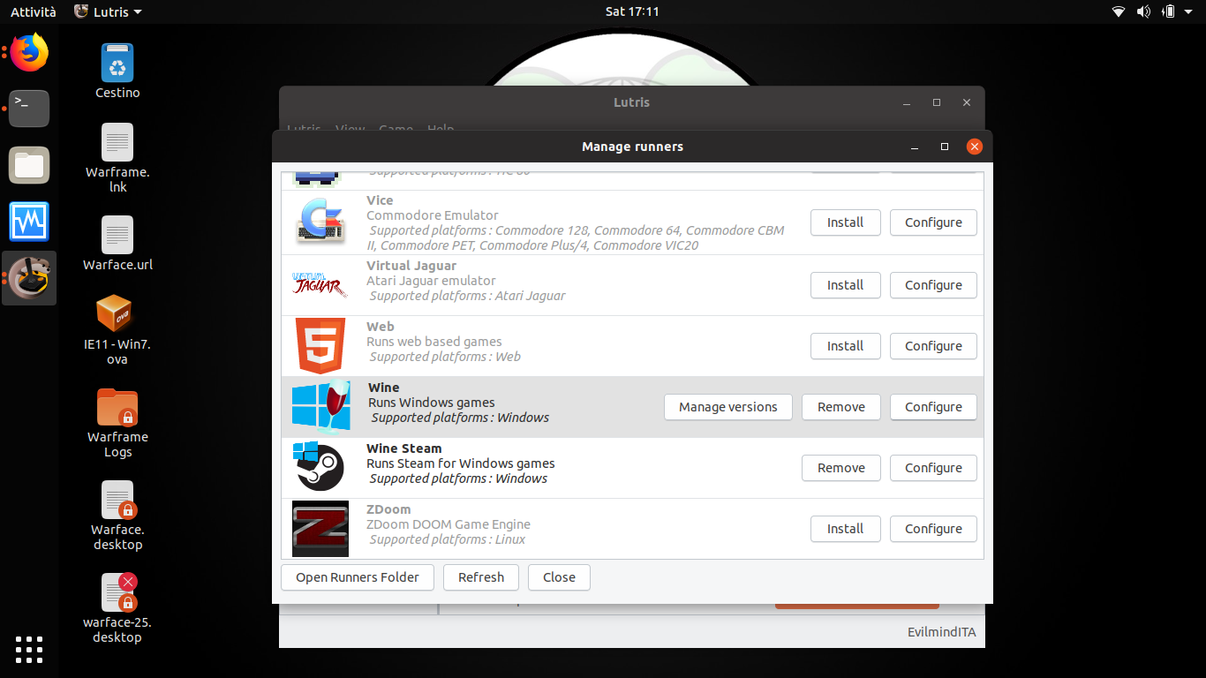Install the Virtual Jaguar runner
Image resolution: width=1206 pixels, height=678 pixels.
(x=846, y=285)
